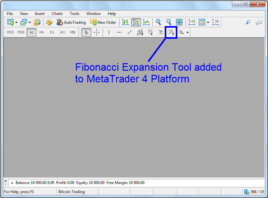
Task: Open the Indicators list icon
Action: click(202, 22)
